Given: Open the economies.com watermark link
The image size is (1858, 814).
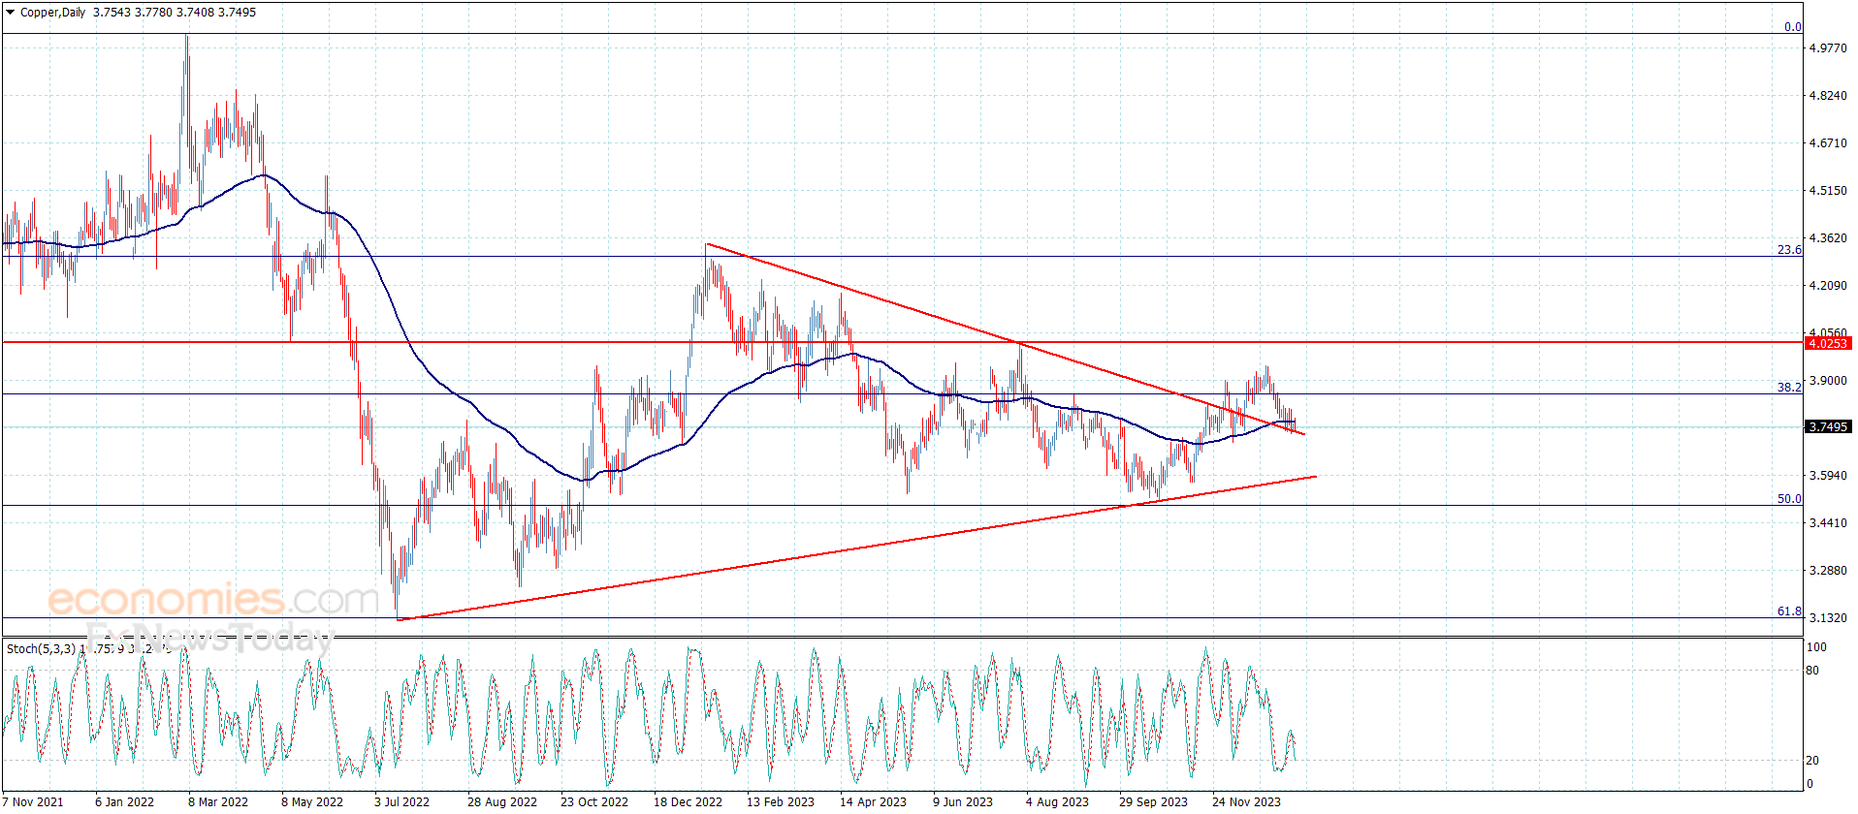Looking at the screenshot, I should point(213,600).
